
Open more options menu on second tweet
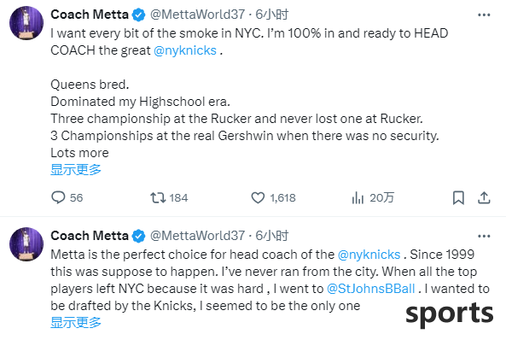484,237
